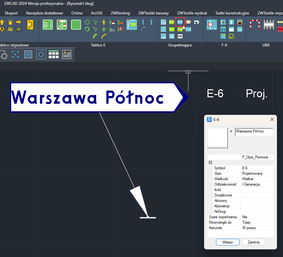Image resolution: width=283 pixels, height=257 pixels.
Task: Switch to the ZWNesting ribbon tab
Action: tap(120, 13)
